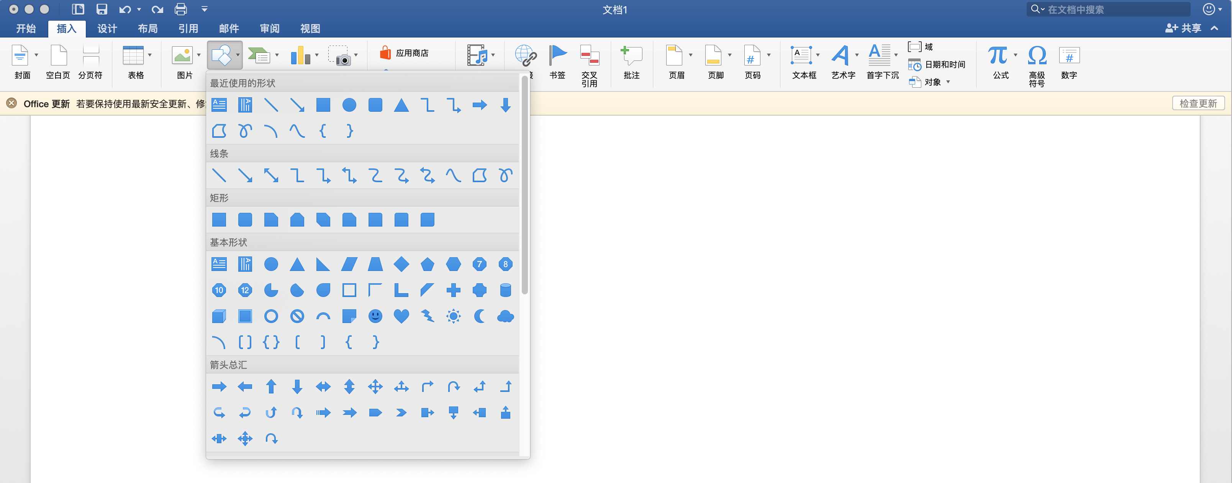Expand the header (页眉) dropdown arrow

pos(691,55)
